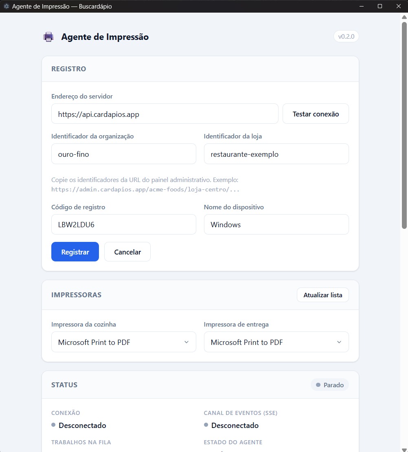Click the scrollbar up arrow
This screenshot has width=408, height=452.
click(x=404, y=17)
